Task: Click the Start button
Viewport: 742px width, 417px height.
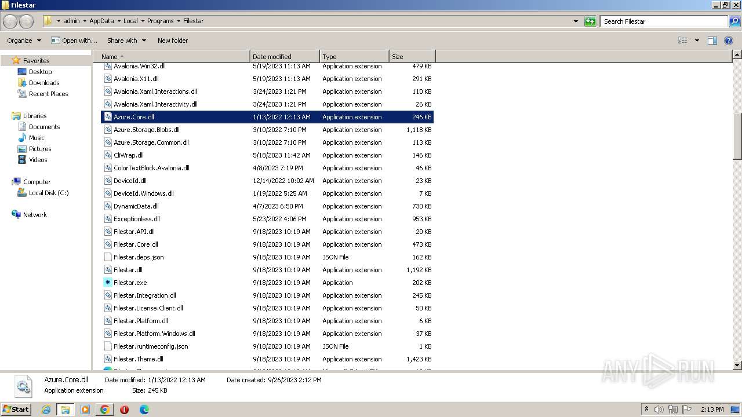Action: tap(16, 409)
